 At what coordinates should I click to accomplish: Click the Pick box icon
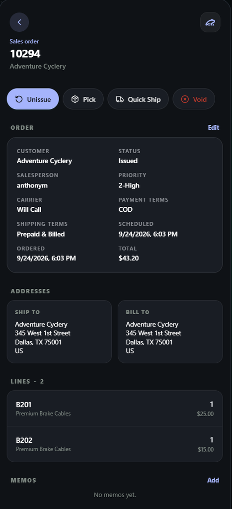75,99
